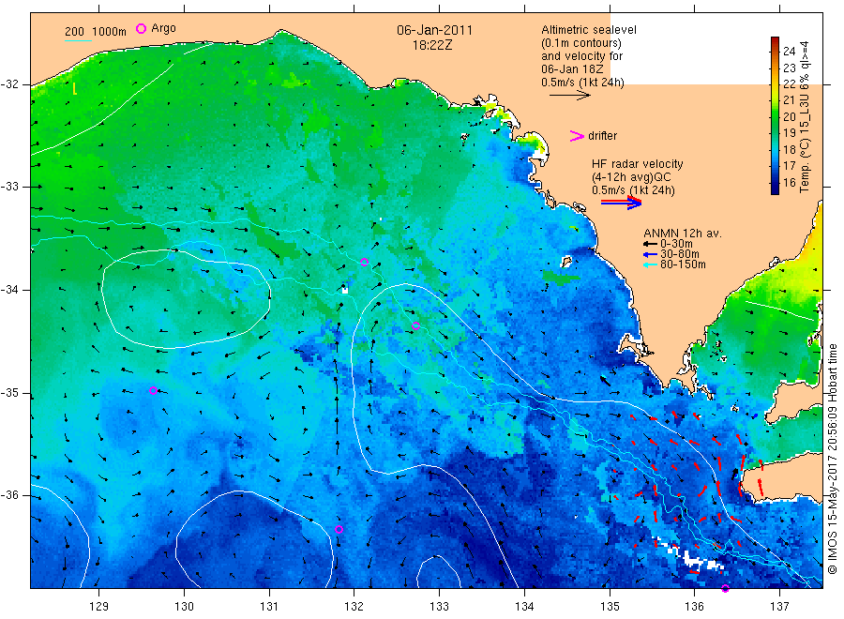The height and width of the screenshot is (619, 844).
Task: Click the latitude axis label -32
Action: pyautogui.click(x=9, y=84)
